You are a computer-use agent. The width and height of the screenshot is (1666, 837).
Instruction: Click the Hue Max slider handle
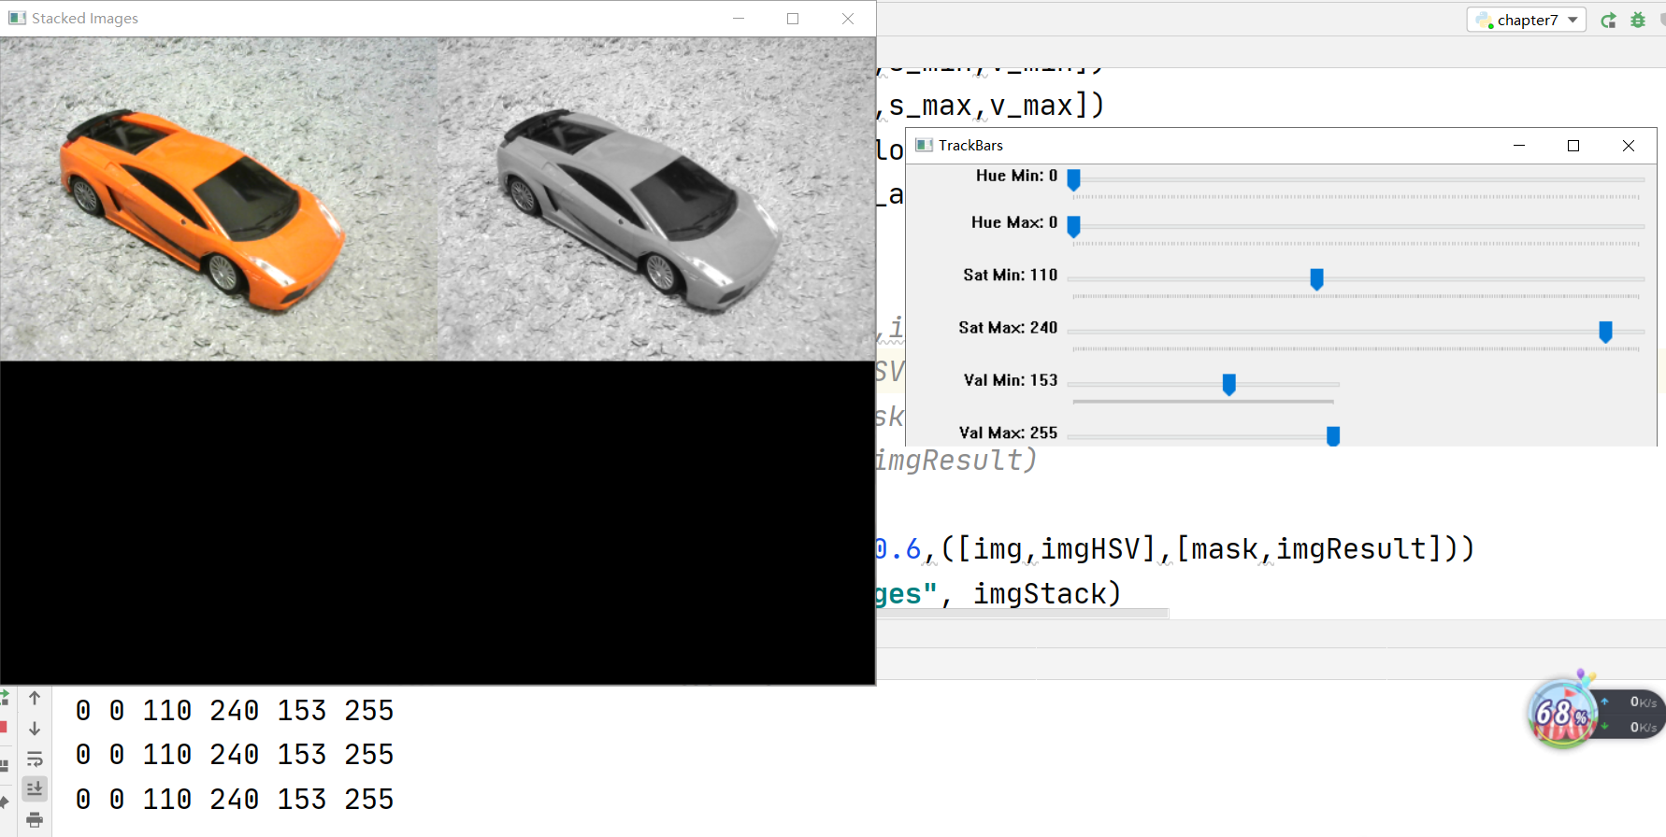(1074, 226)
